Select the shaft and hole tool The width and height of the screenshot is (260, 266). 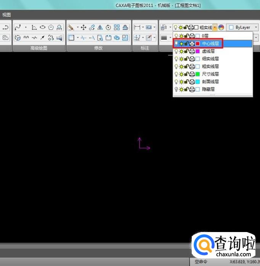point(59,37)
